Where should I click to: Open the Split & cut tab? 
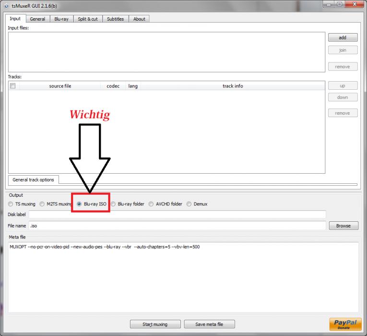pyautogui.click(x=88, y=19)
